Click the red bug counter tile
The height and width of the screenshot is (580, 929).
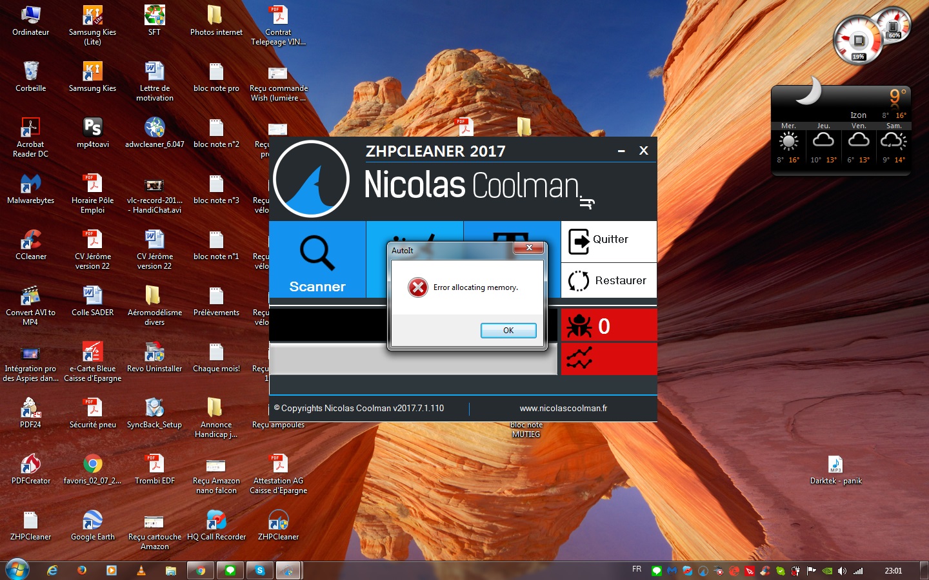pos(609,325)
